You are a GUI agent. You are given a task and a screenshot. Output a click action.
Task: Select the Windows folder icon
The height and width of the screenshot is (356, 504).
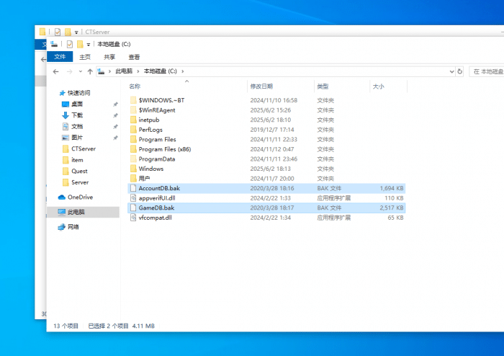coord(132,169)
